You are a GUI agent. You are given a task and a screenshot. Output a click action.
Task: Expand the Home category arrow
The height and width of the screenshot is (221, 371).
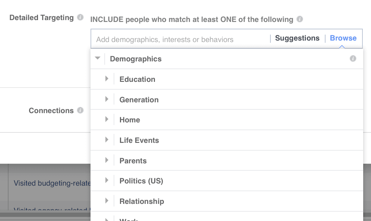(107, 119)
